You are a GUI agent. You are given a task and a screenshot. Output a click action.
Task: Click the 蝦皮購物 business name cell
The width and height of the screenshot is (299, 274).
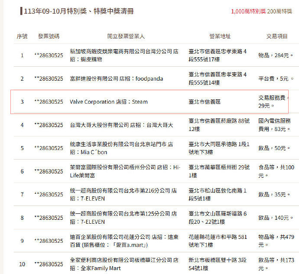(x=124, y=55)
